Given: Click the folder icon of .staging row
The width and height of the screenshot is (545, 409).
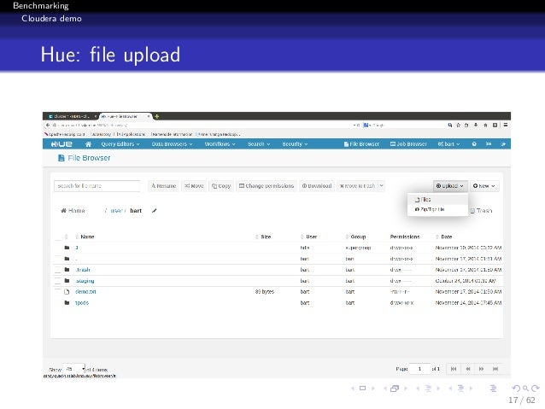Looking at the screenshot, I should pyautogui.click(x=67, y=281).
